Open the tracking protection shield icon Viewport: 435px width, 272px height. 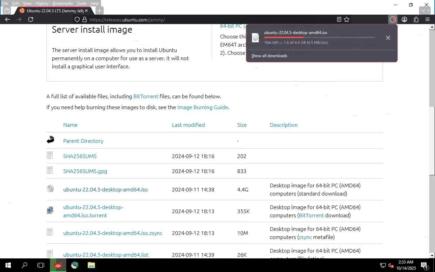point(77,20)
